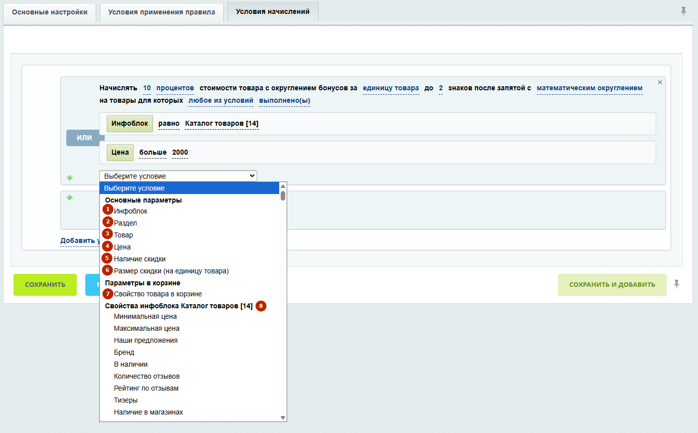Click the red badge numbered 1
Screen dimensions: 698x433
(x=108, y=210)
